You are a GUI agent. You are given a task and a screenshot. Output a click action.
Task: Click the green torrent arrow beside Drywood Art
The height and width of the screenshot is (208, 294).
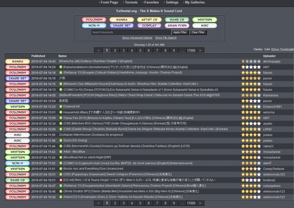61,107
